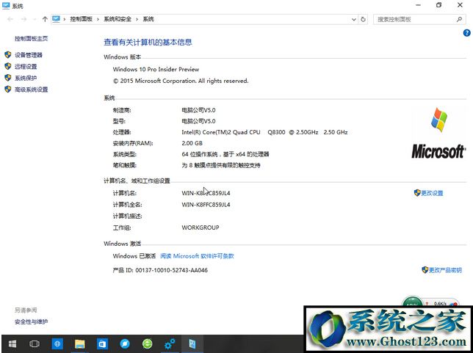Select 控制面板 in the breadcrumb path
Viewport: 473px width, 353px height.
81,19
